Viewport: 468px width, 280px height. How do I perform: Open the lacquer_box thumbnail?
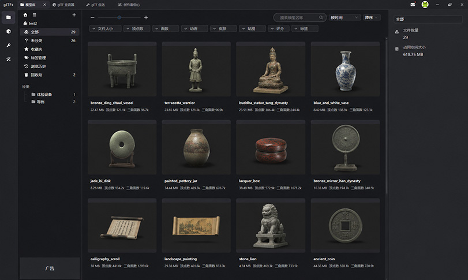(271, 147)
